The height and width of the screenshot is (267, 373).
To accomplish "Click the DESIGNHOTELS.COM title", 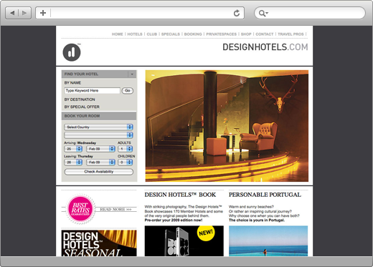I will click(265, 47).
